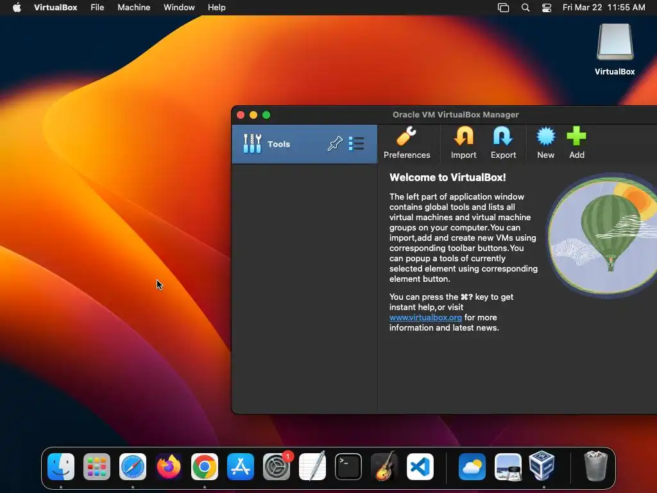This screenshot has width=657, height=493.
Task: Open the Window menu
Action: 179,7
